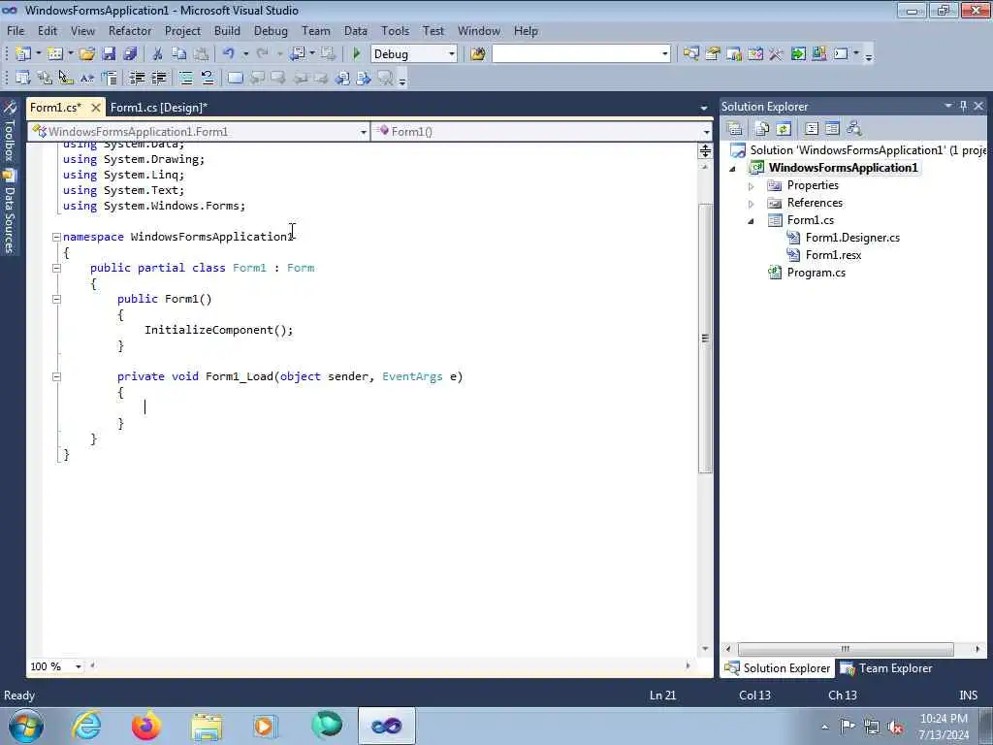Open the Toolbox via the hammer and wrench icon
993x745 pixels.
(776, 54)
